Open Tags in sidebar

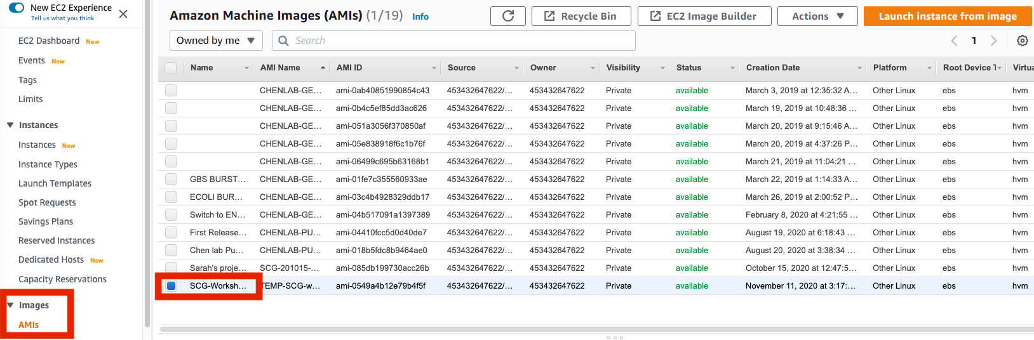click(x=27, y=80)
